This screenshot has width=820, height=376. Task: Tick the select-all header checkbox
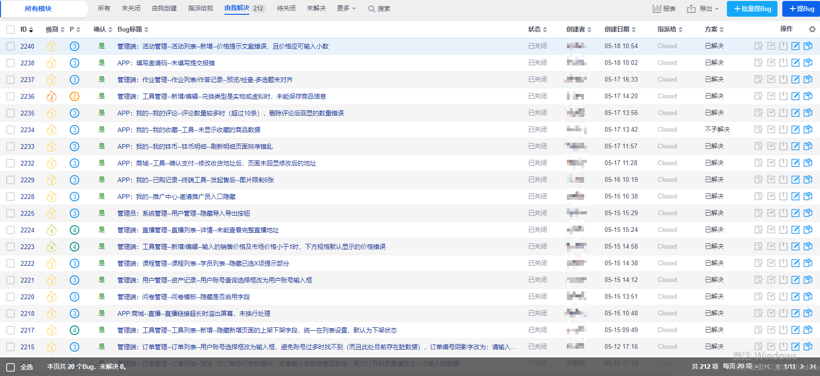[x=11, y=30]
